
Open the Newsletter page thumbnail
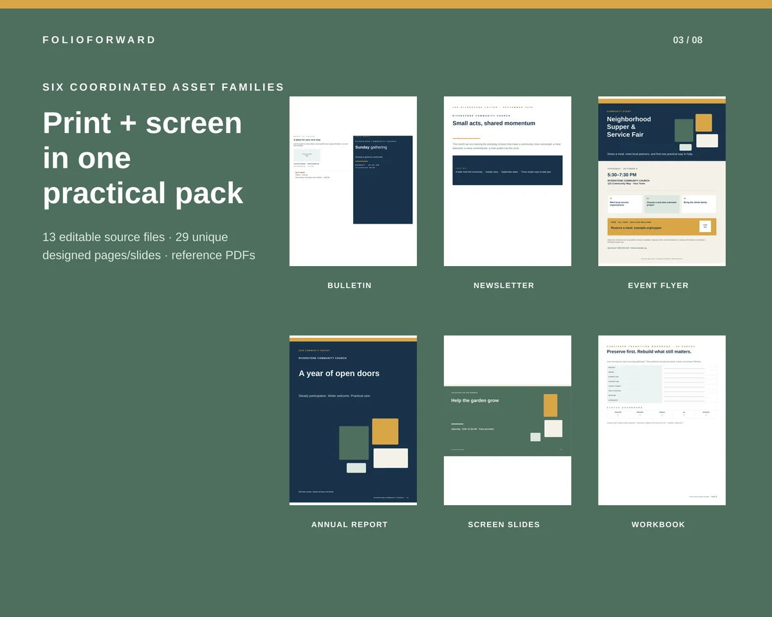tap(508, 181)
